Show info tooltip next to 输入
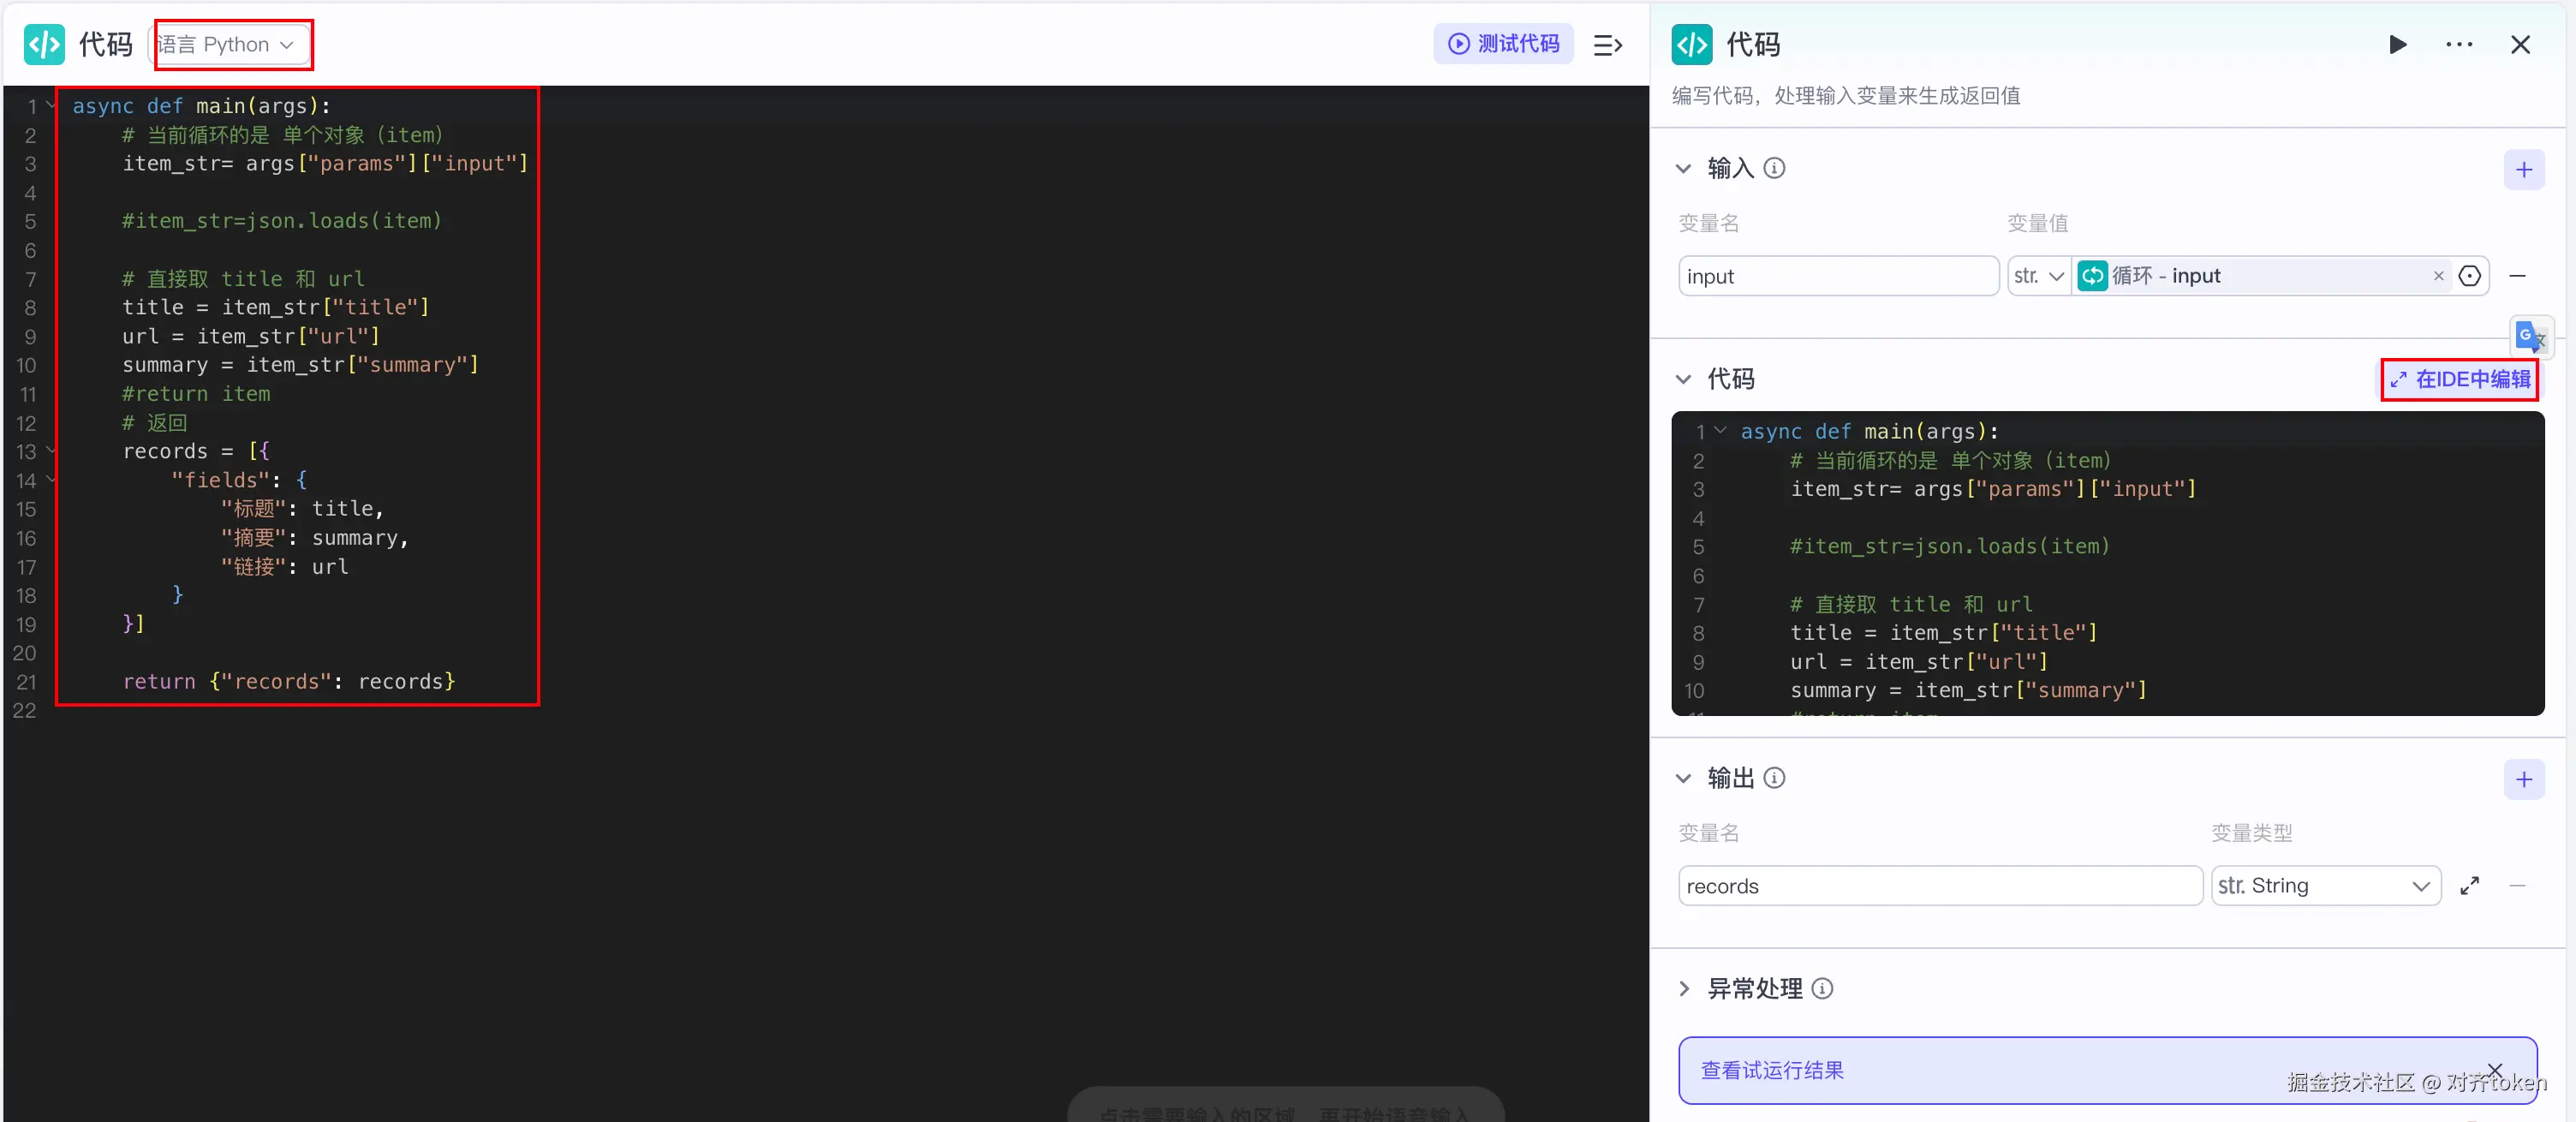Screen dimensions: 2576x1122 [x=1774, y=168]
